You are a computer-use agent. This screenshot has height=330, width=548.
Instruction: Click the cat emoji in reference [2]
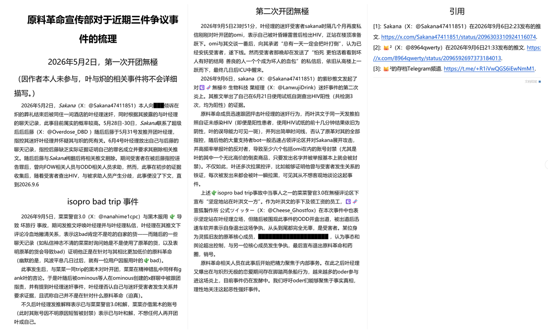pos(386,47)
